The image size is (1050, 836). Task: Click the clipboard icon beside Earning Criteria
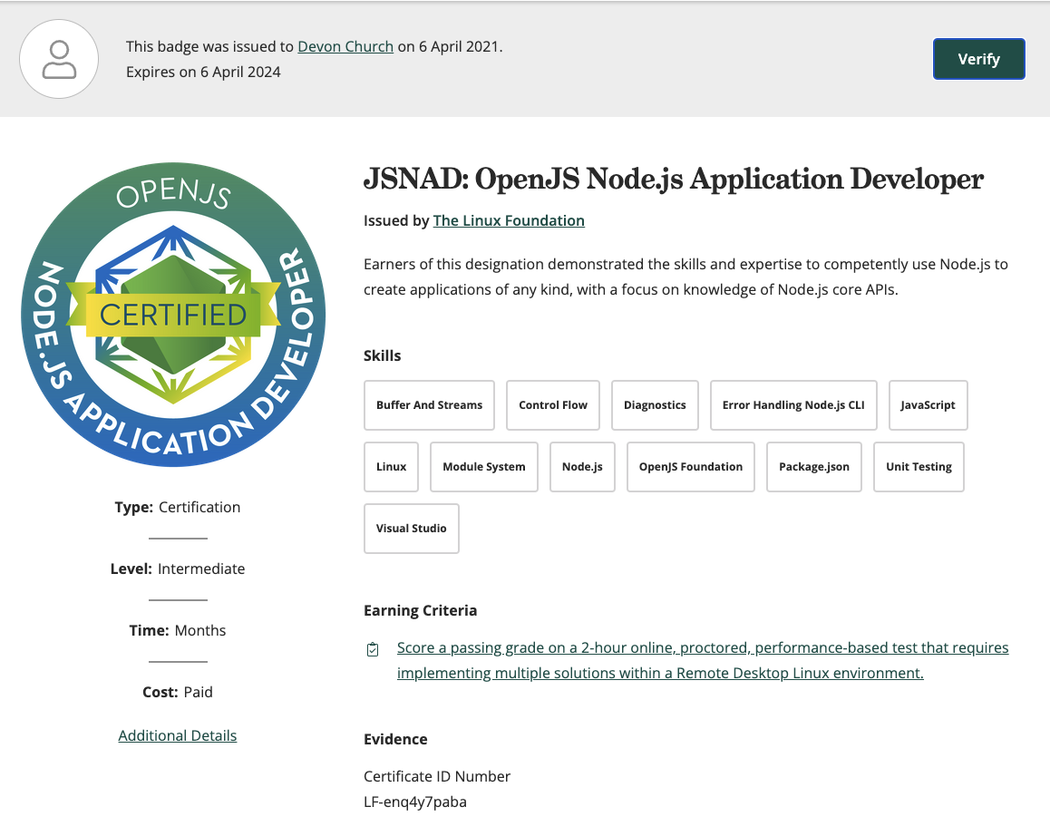pyautogui.click(x=372, y=649)
